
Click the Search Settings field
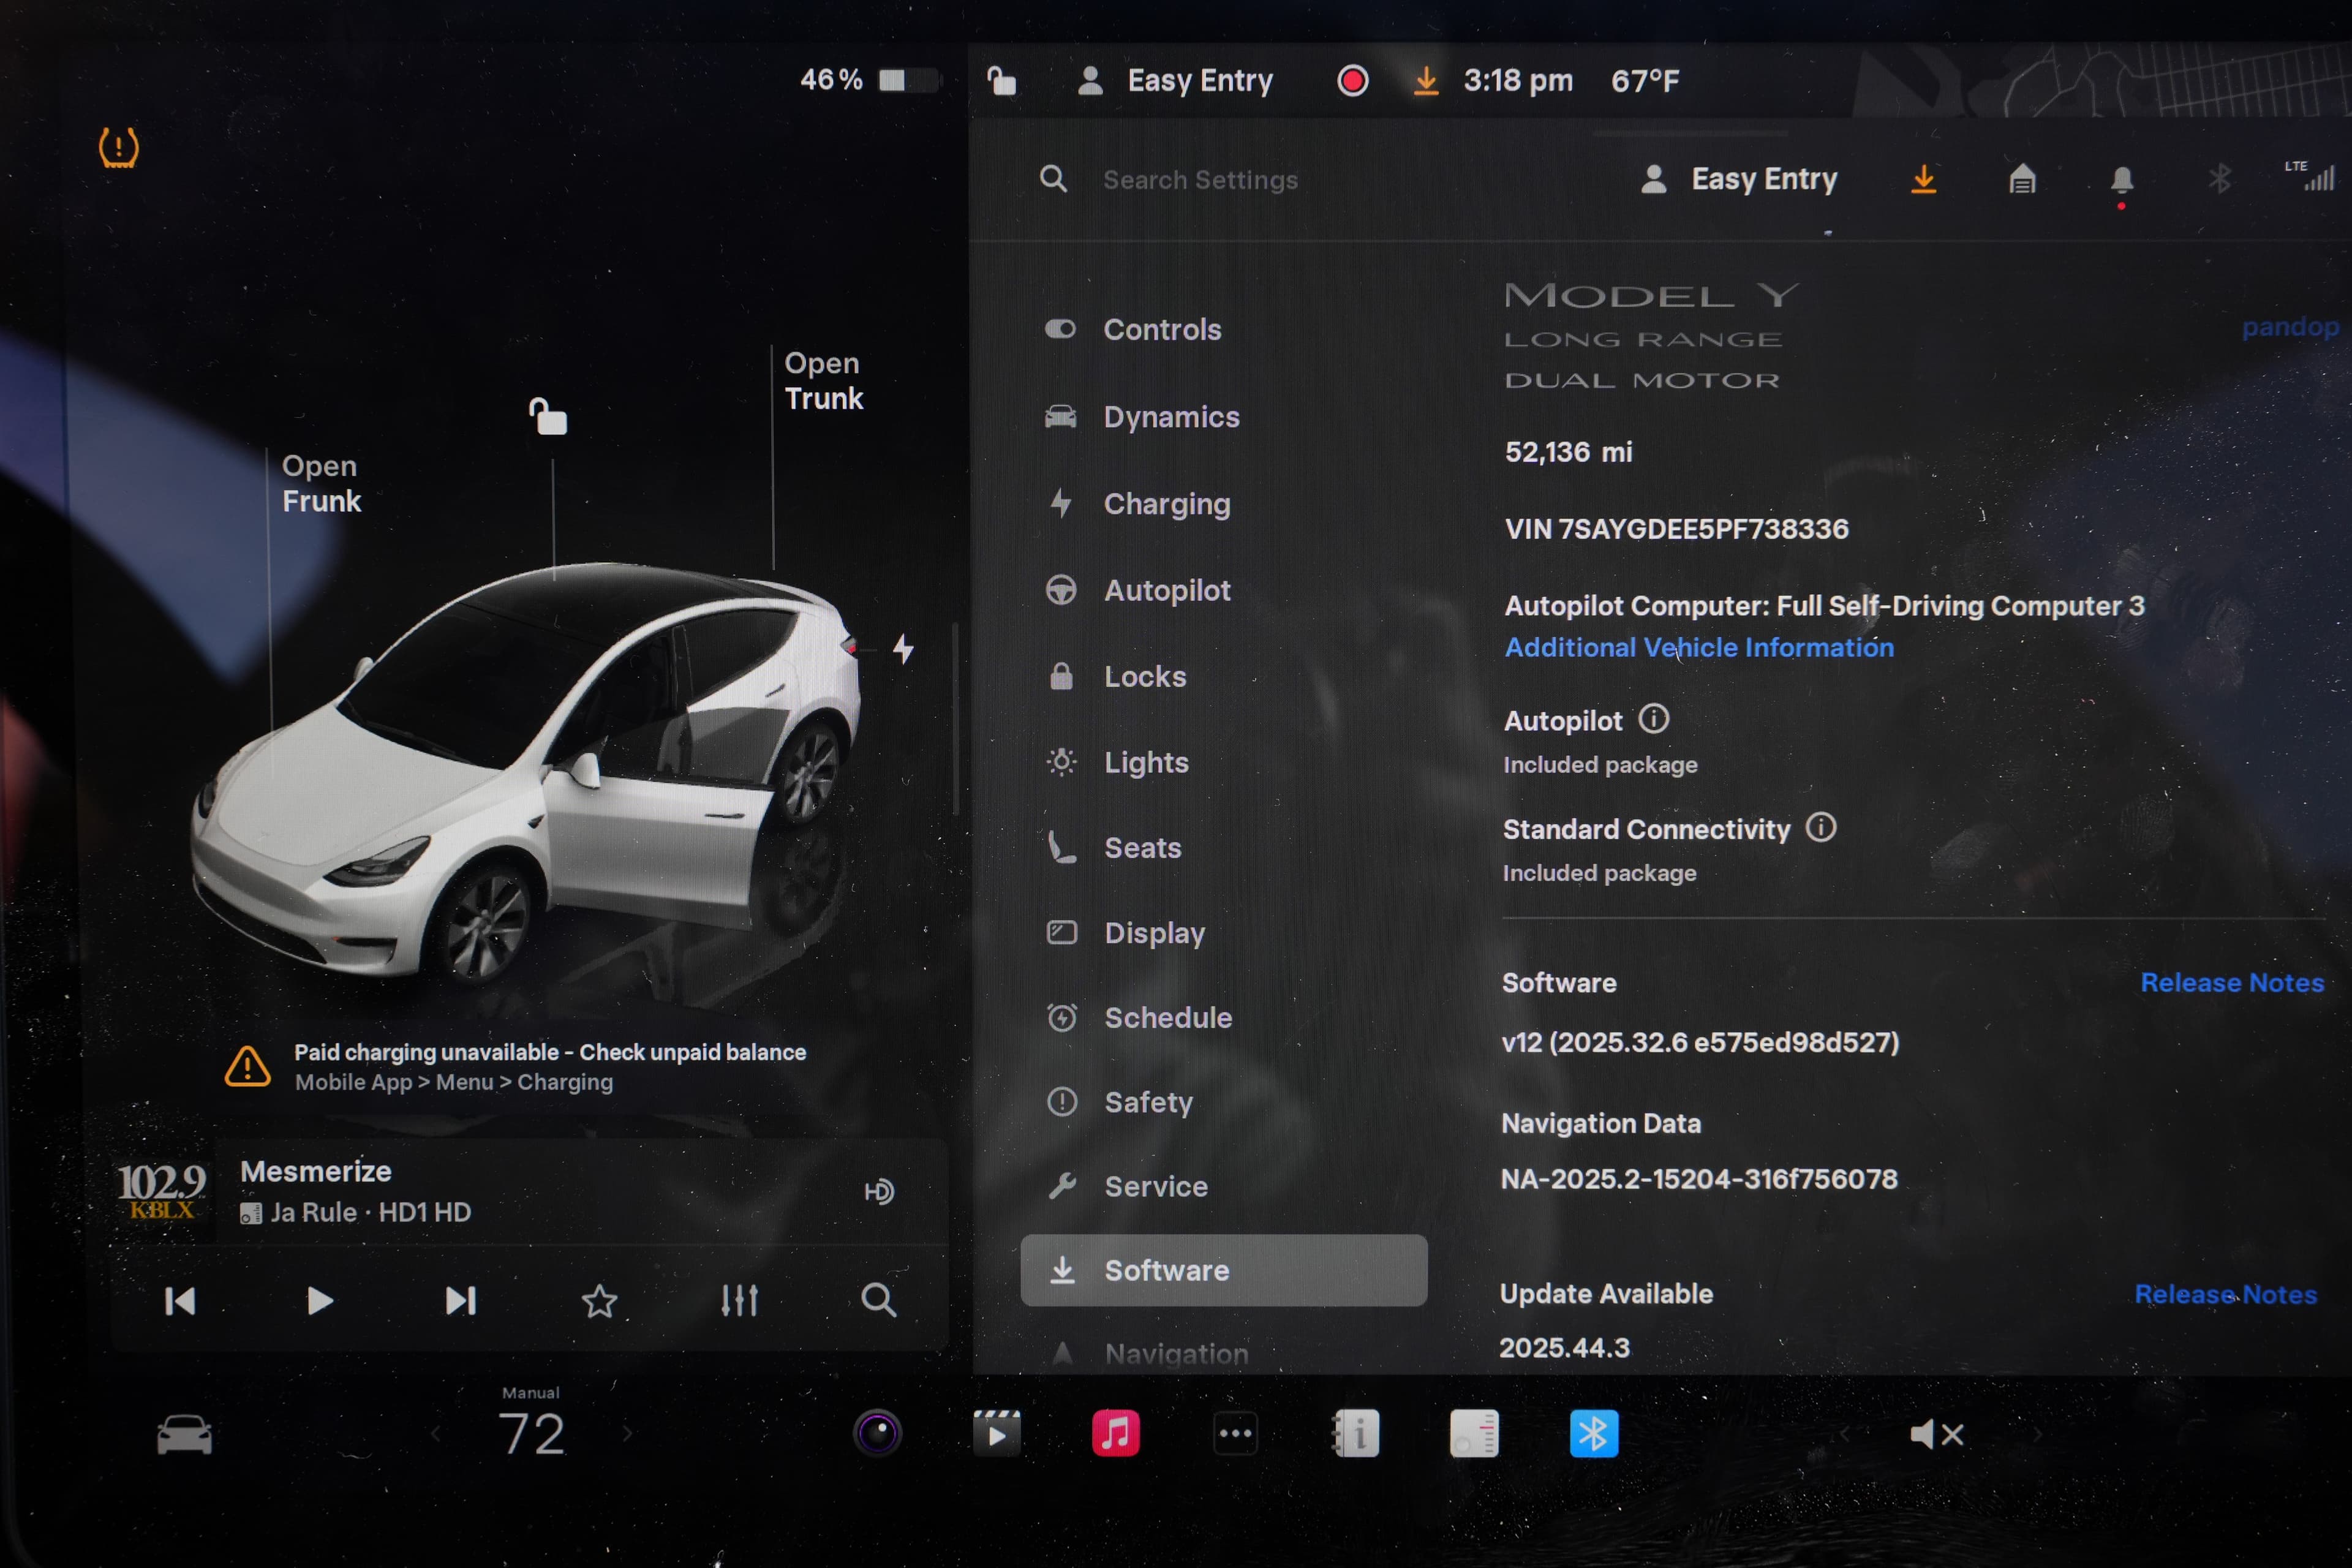1200,180
